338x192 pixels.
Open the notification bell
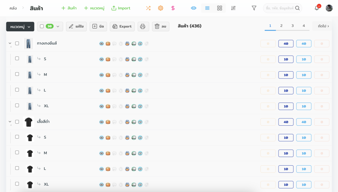[x=317, y=8]
